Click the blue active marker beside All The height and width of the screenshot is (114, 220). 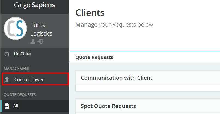1,106
